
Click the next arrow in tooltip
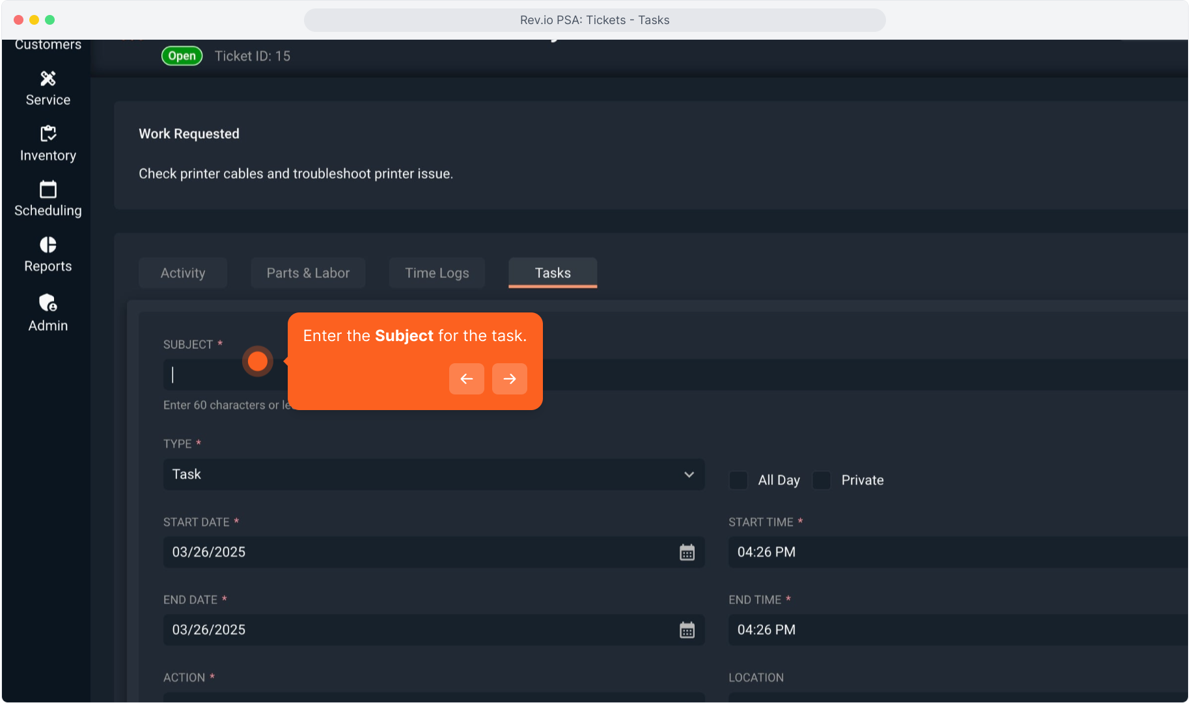[x=509, y=379]
